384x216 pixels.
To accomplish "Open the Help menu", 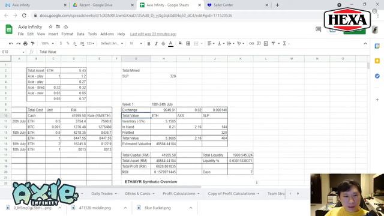I will point(121,34).
